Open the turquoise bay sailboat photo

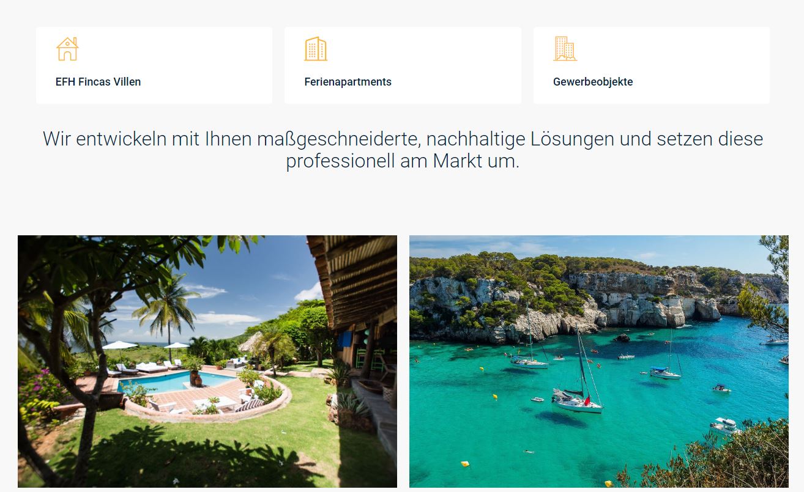(x=599, y=361)
